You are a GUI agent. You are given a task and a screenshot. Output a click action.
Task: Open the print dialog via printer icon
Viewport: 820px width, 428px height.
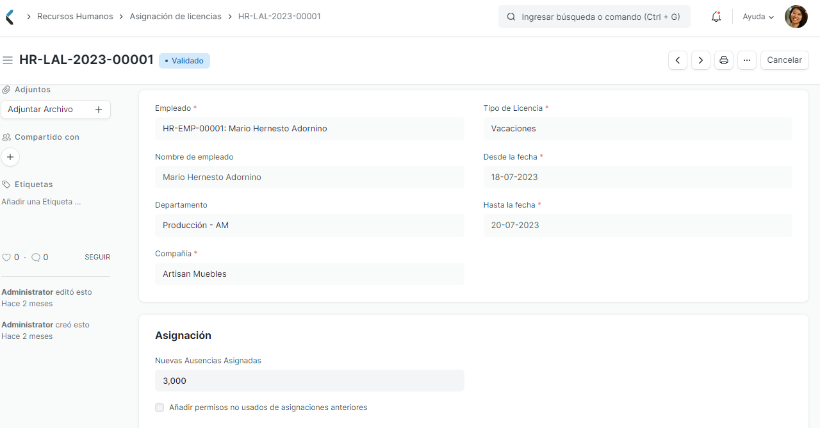723,60
